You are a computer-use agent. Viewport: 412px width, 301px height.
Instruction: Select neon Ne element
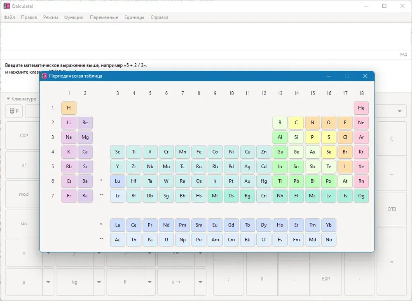pos(361,123)
